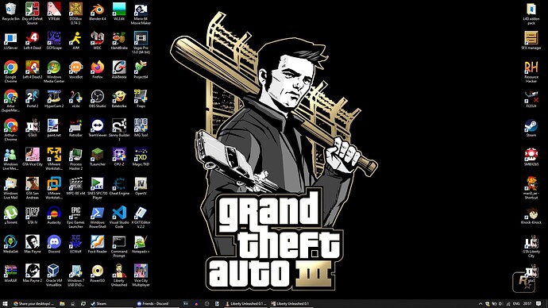Open the GTA IV desktop shortcut
The image size is (548, 308).
pos(32,215)
